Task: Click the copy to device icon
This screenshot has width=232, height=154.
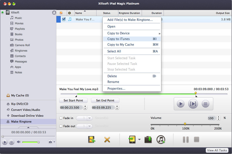Action: (x=133, y=140)
